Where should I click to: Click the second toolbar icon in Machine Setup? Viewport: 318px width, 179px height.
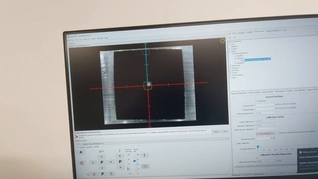[235, 38]
